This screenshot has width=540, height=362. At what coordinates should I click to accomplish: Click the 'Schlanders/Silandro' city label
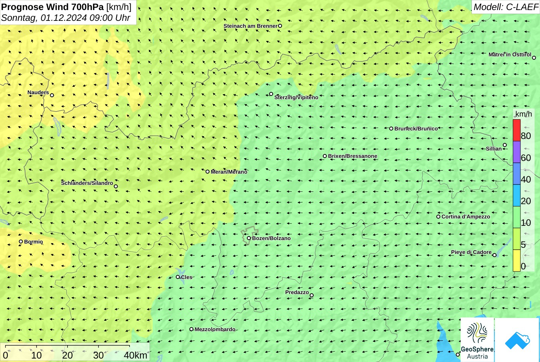(87, 183)
